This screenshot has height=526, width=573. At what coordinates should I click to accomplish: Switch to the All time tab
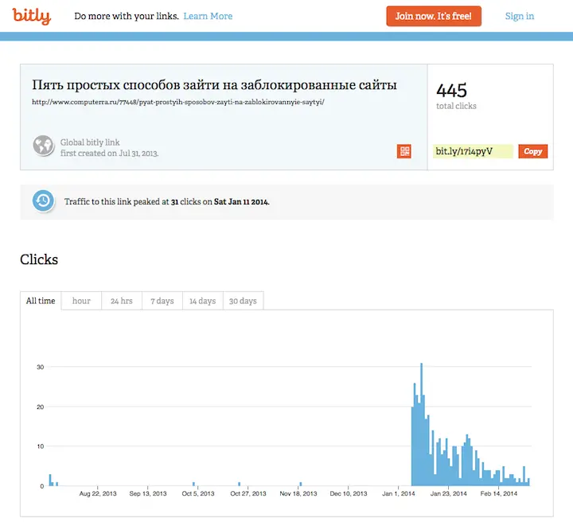[41, 301]
